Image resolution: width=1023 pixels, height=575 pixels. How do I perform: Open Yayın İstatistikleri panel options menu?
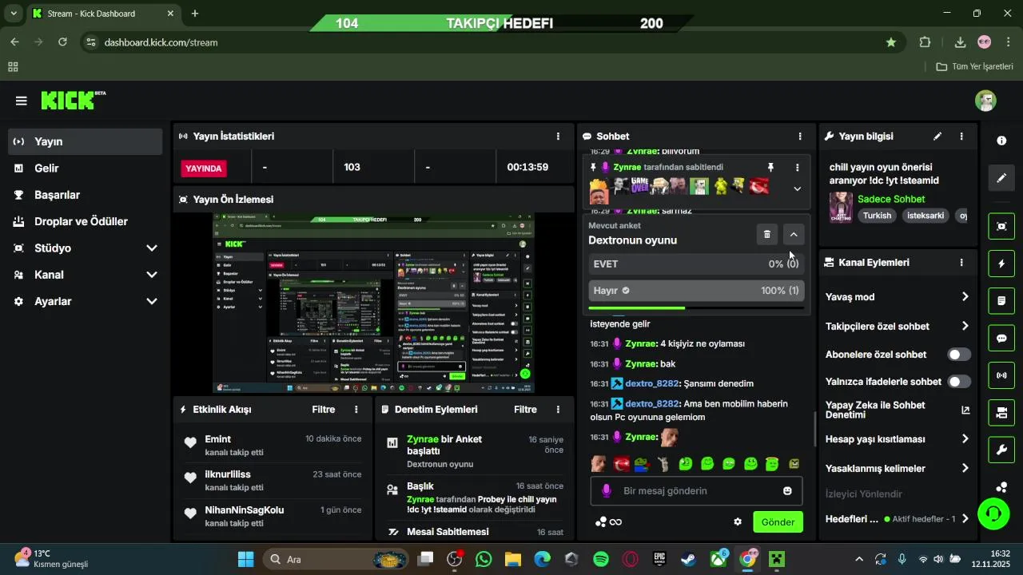pyautogui.click(x=558, y=137)
